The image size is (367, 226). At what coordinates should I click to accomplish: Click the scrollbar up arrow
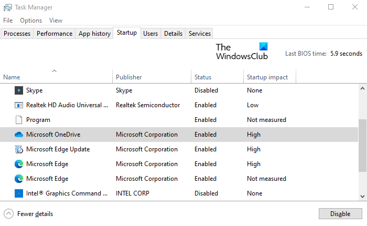pyautogui.click(x=362, y=88)
